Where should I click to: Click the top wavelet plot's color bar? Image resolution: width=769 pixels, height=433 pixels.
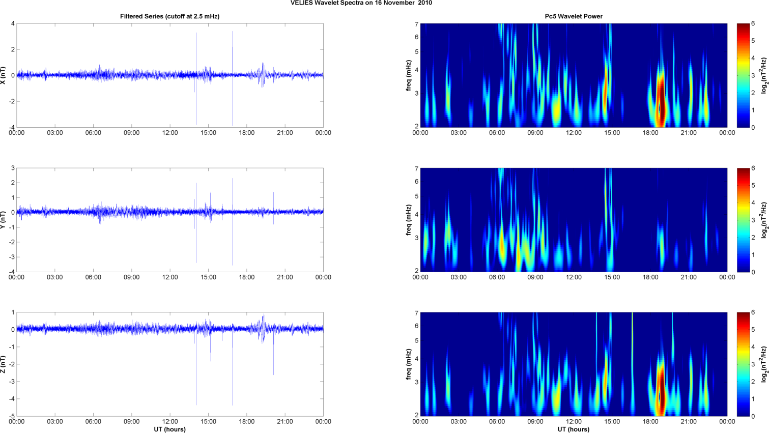point(743,75)
